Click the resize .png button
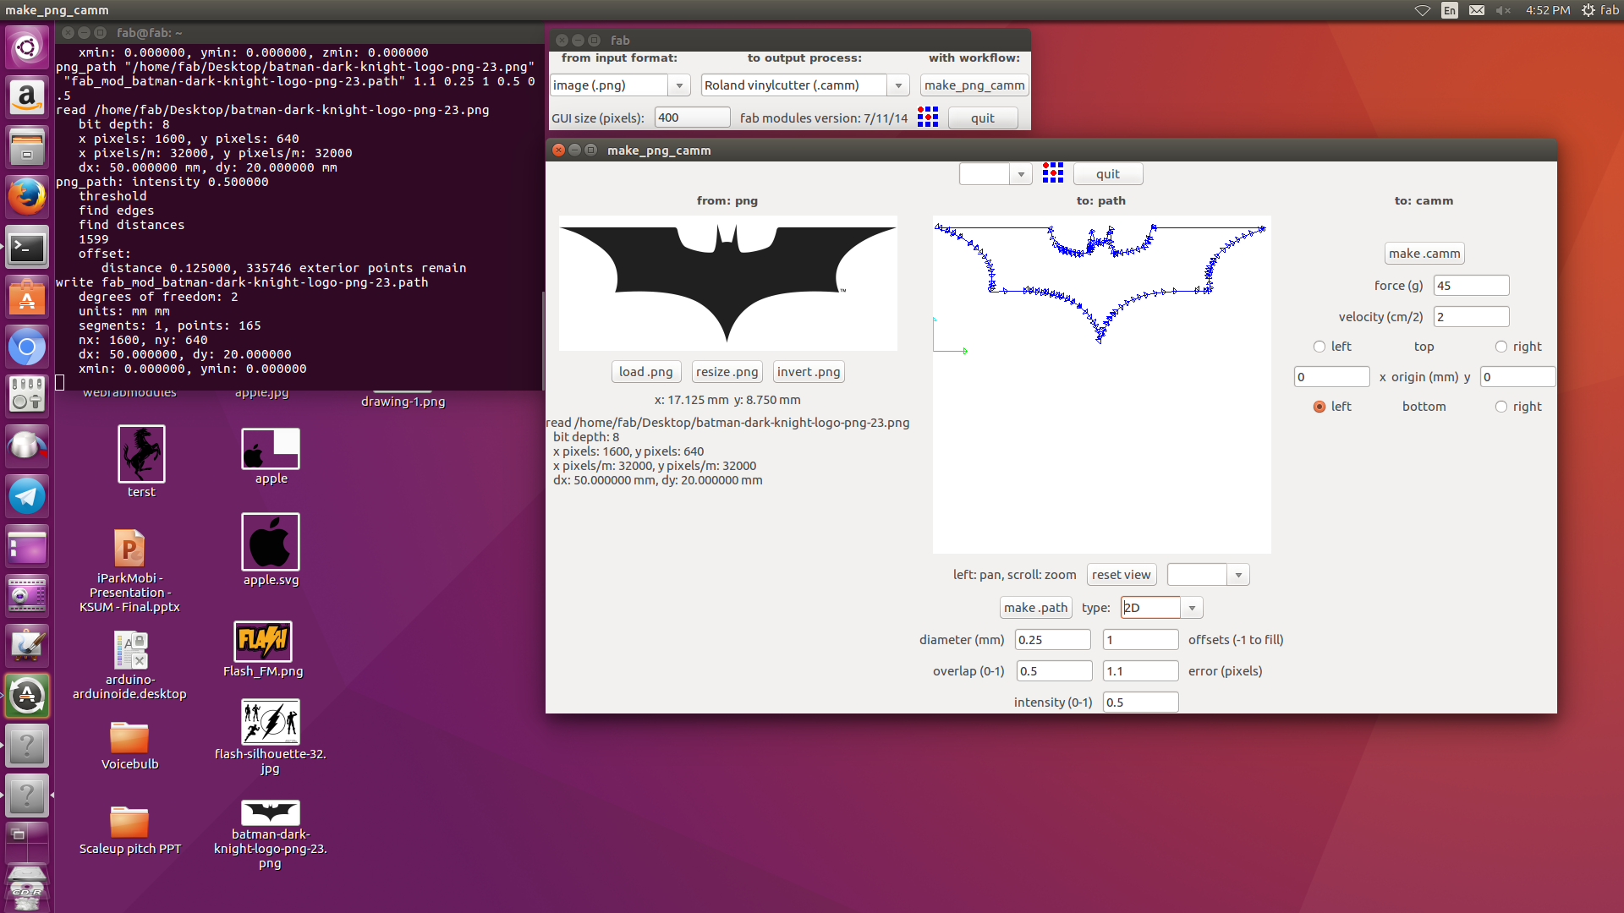 pos(727,372)
